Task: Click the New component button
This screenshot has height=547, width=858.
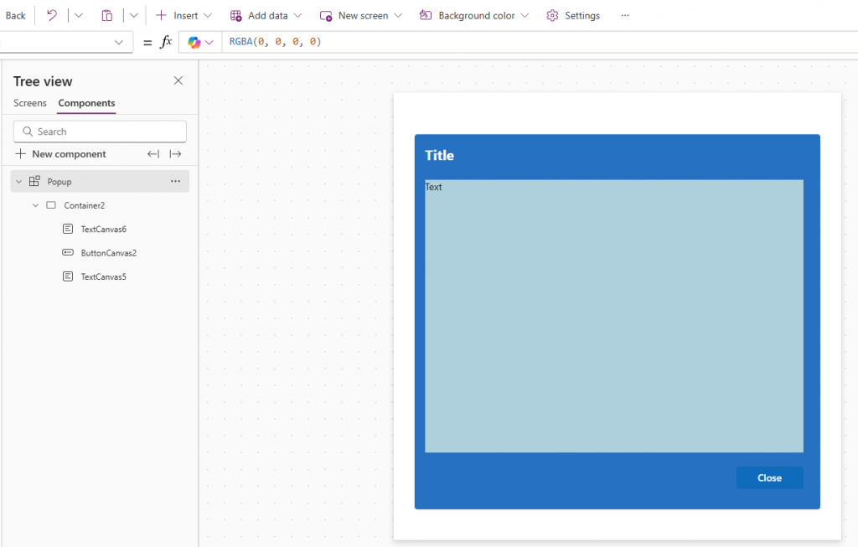Action: pyautogui.click(x=60, y=154)
